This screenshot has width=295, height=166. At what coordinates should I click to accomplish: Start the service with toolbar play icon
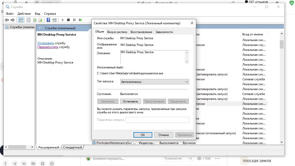pos(63,20)
